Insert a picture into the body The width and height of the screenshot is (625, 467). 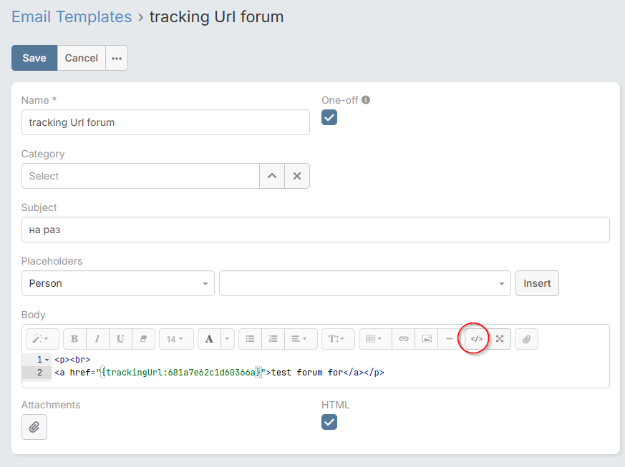tap(427, 339)
